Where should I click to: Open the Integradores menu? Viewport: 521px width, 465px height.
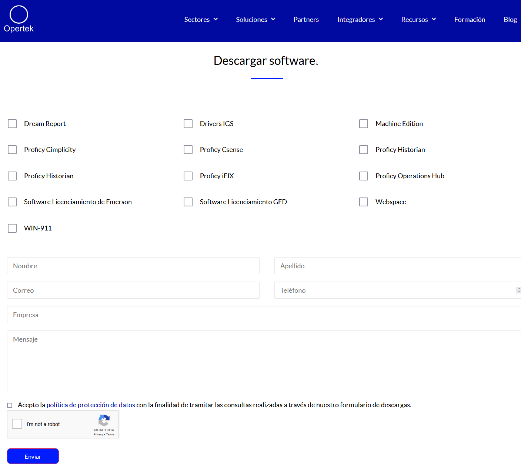360,20
